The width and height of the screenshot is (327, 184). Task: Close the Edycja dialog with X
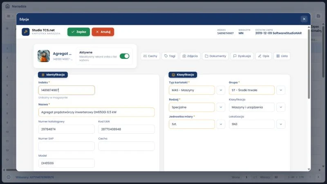pos(304,19)
